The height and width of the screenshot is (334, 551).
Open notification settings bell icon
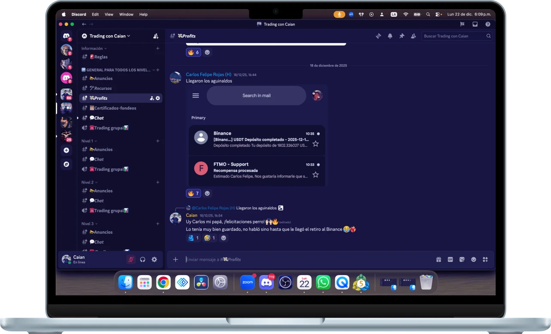(x=390, y=36)
